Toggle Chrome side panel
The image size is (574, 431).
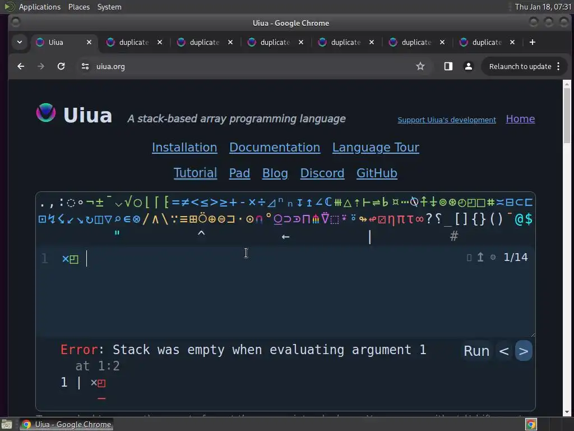click(448, 66)
